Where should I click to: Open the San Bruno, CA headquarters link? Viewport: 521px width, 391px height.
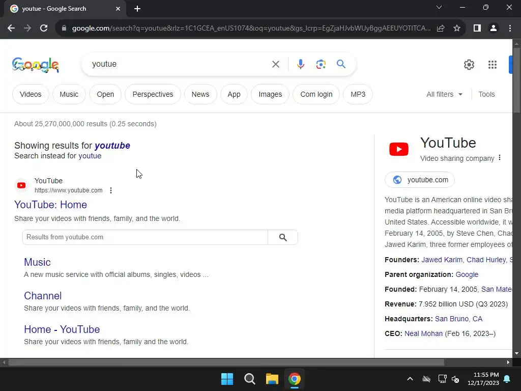coord(458,319)
